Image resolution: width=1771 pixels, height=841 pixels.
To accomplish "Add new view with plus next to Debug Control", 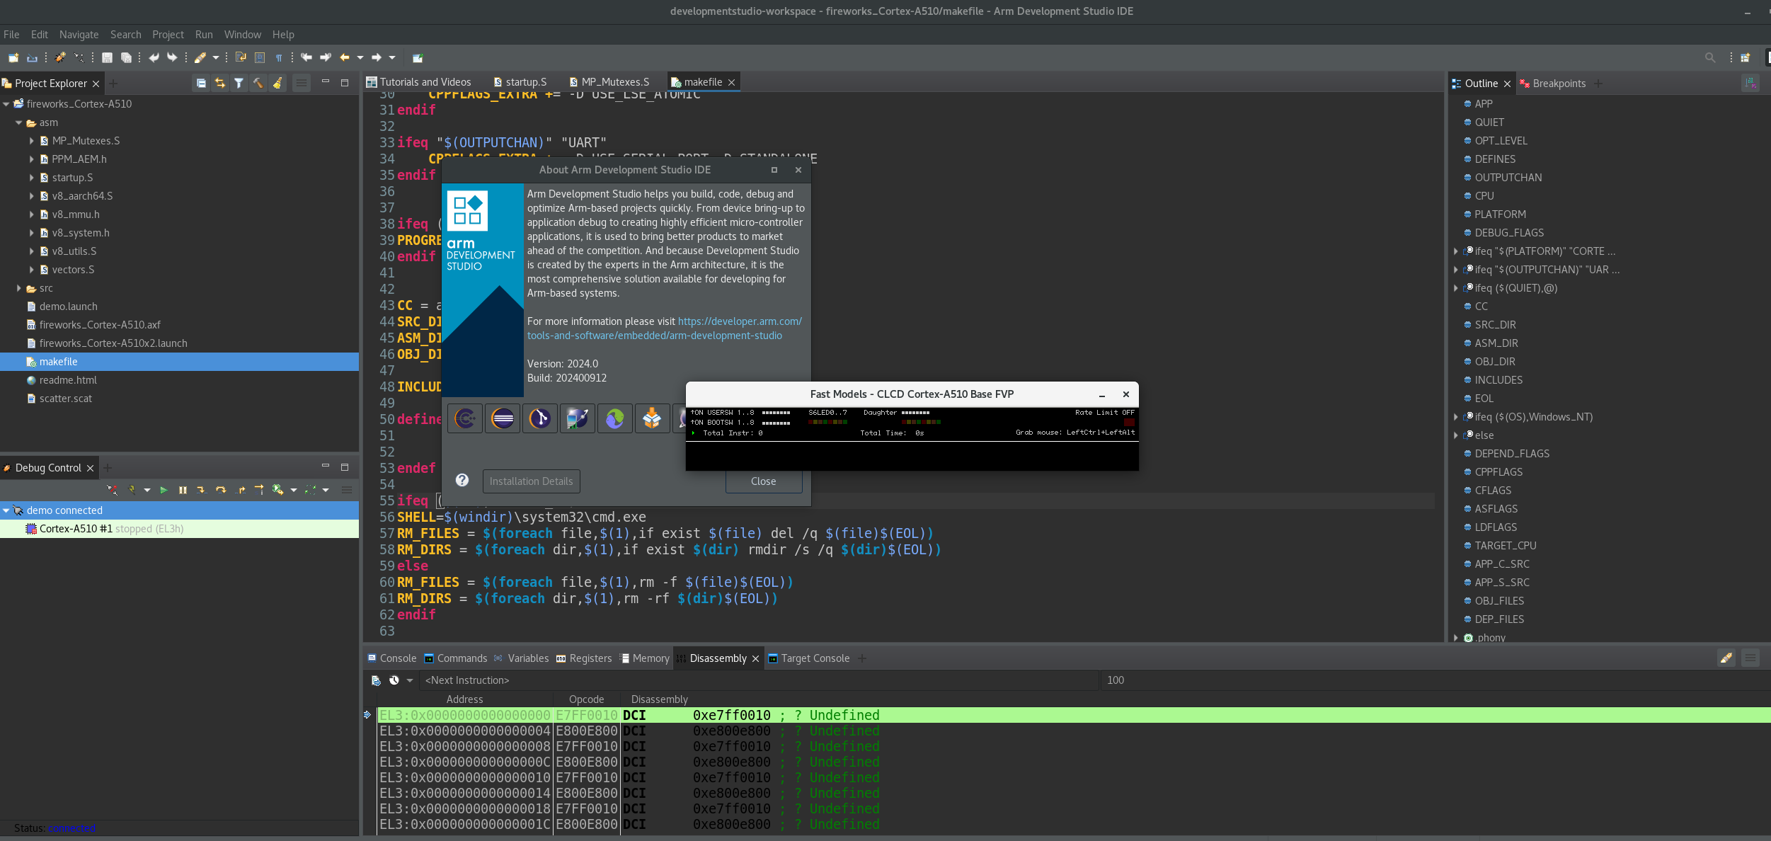I will pos(108,468).
